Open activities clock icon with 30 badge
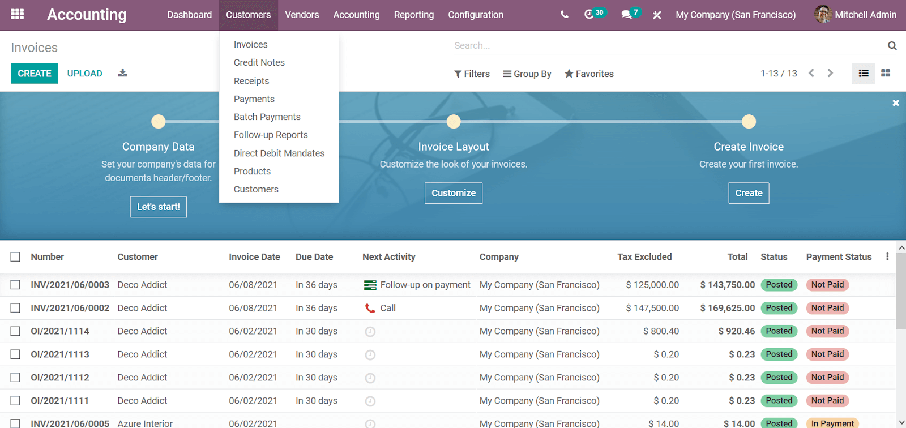This screenshot has width=906, height=428. click(589, 15)
